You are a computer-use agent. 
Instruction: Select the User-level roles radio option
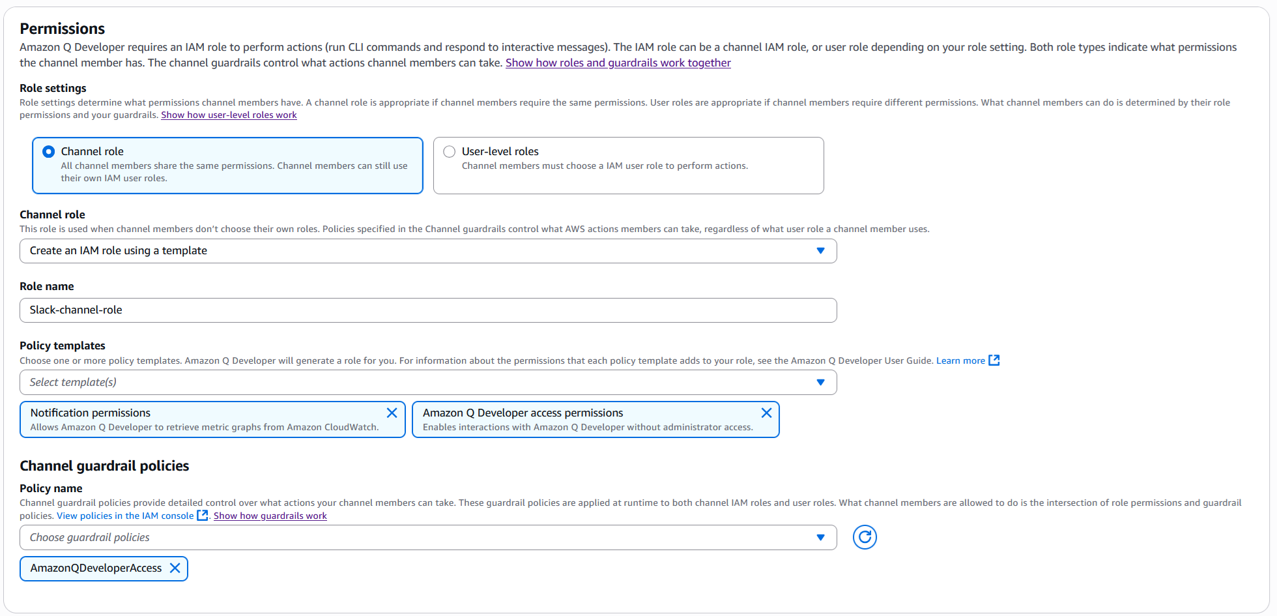[x=450, y=152]
